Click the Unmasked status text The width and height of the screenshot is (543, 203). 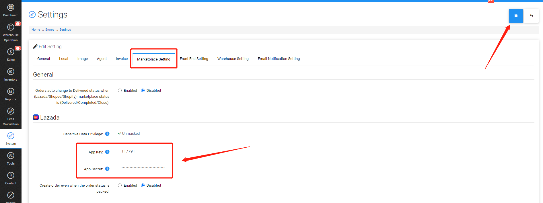tap(131, 134)
